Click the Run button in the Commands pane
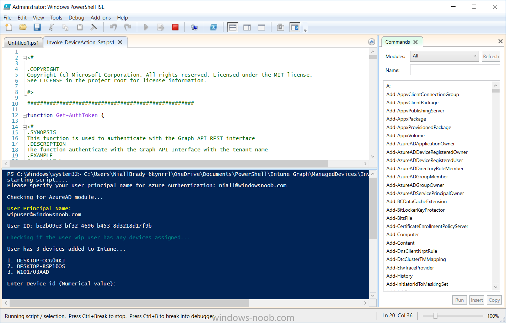Viewport: 506px width, 323px height. click(459, 300)
